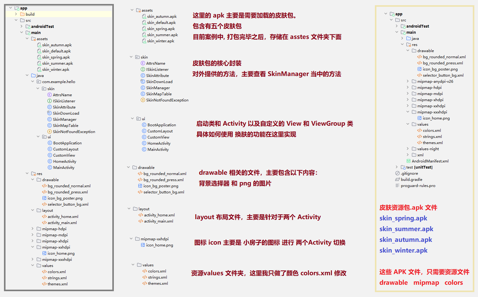The width and height of the screenshot is (478, 297).
Task: Expand the build folder in left tree
Action: (16, 14)
